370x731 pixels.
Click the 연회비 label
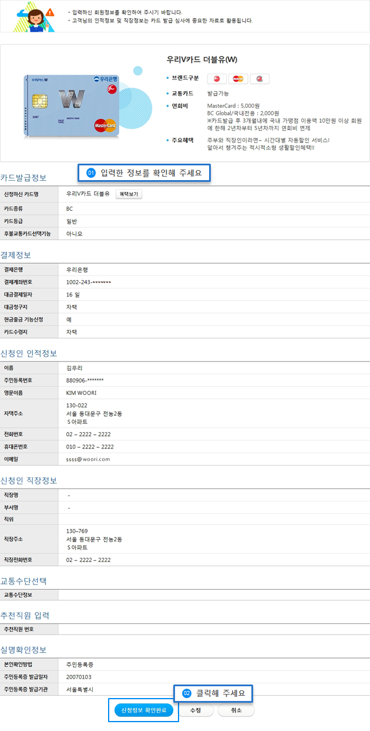click(x=180, y=106)
